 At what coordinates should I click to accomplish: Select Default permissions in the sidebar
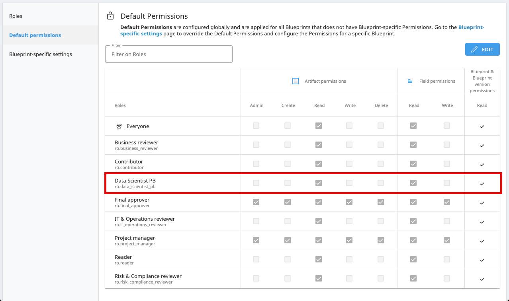35,35
